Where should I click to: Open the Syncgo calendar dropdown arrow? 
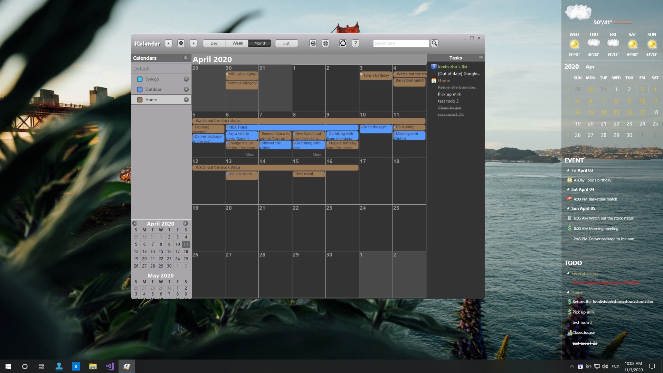[x=186, y=79]
